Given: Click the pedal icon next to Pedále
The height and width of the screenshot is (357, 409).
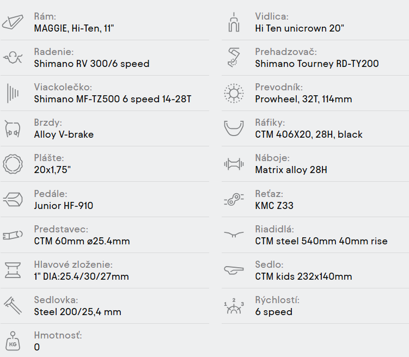Looking at the screenshot, I should [x=13, y=199].
